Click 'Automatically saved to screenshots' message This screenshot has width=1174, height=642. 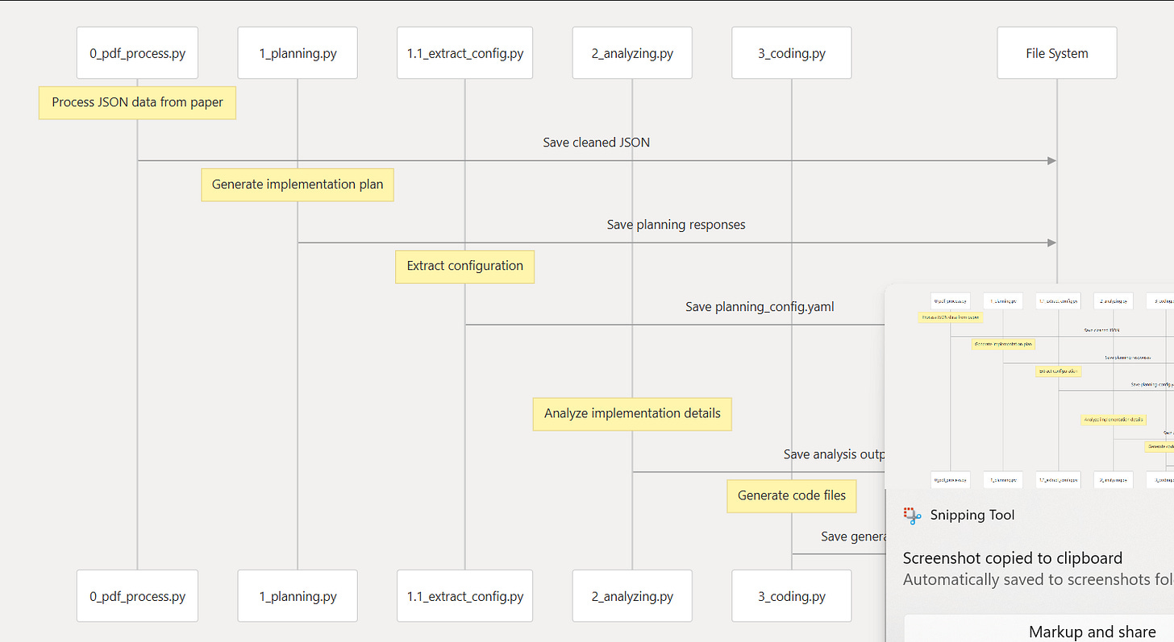pos(1038,579)
